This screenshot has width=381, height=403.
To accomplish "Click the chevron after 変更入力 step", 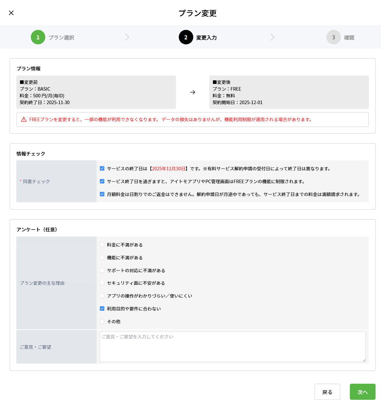I will coord(273,37).
